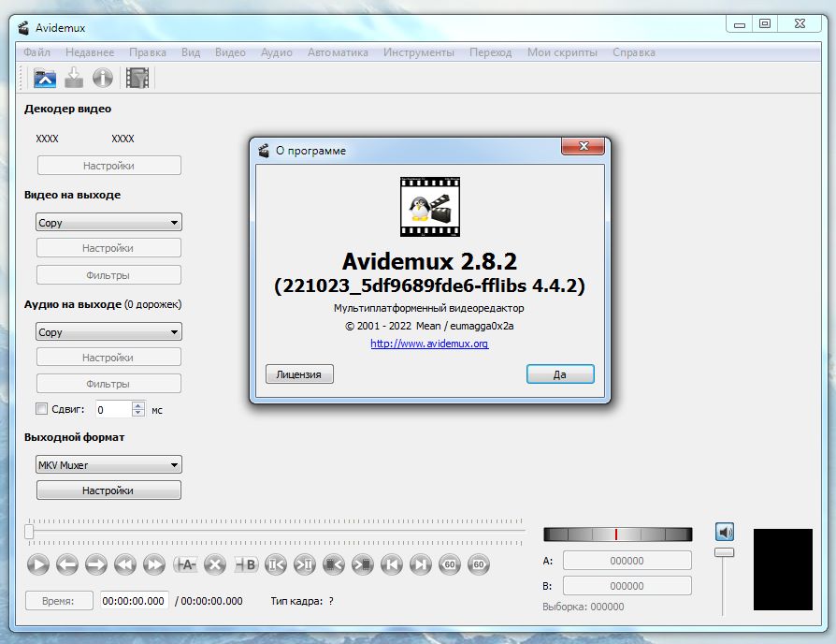
Task: Click the Выборка: 000000 text
Action: (584, 607)
